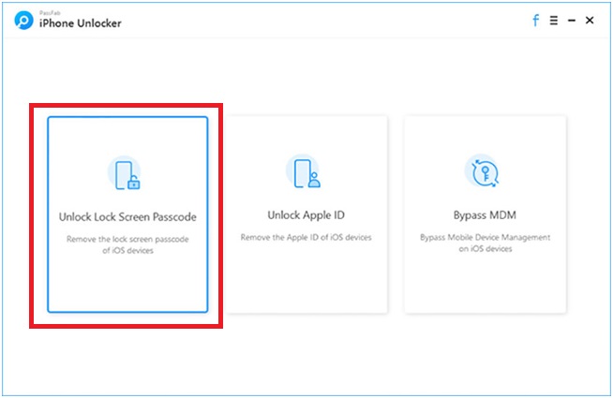The width and height of the screenshot is (613, 398).
Task: Minimize the iPhone Unlocker window
Action: point(572,21)
